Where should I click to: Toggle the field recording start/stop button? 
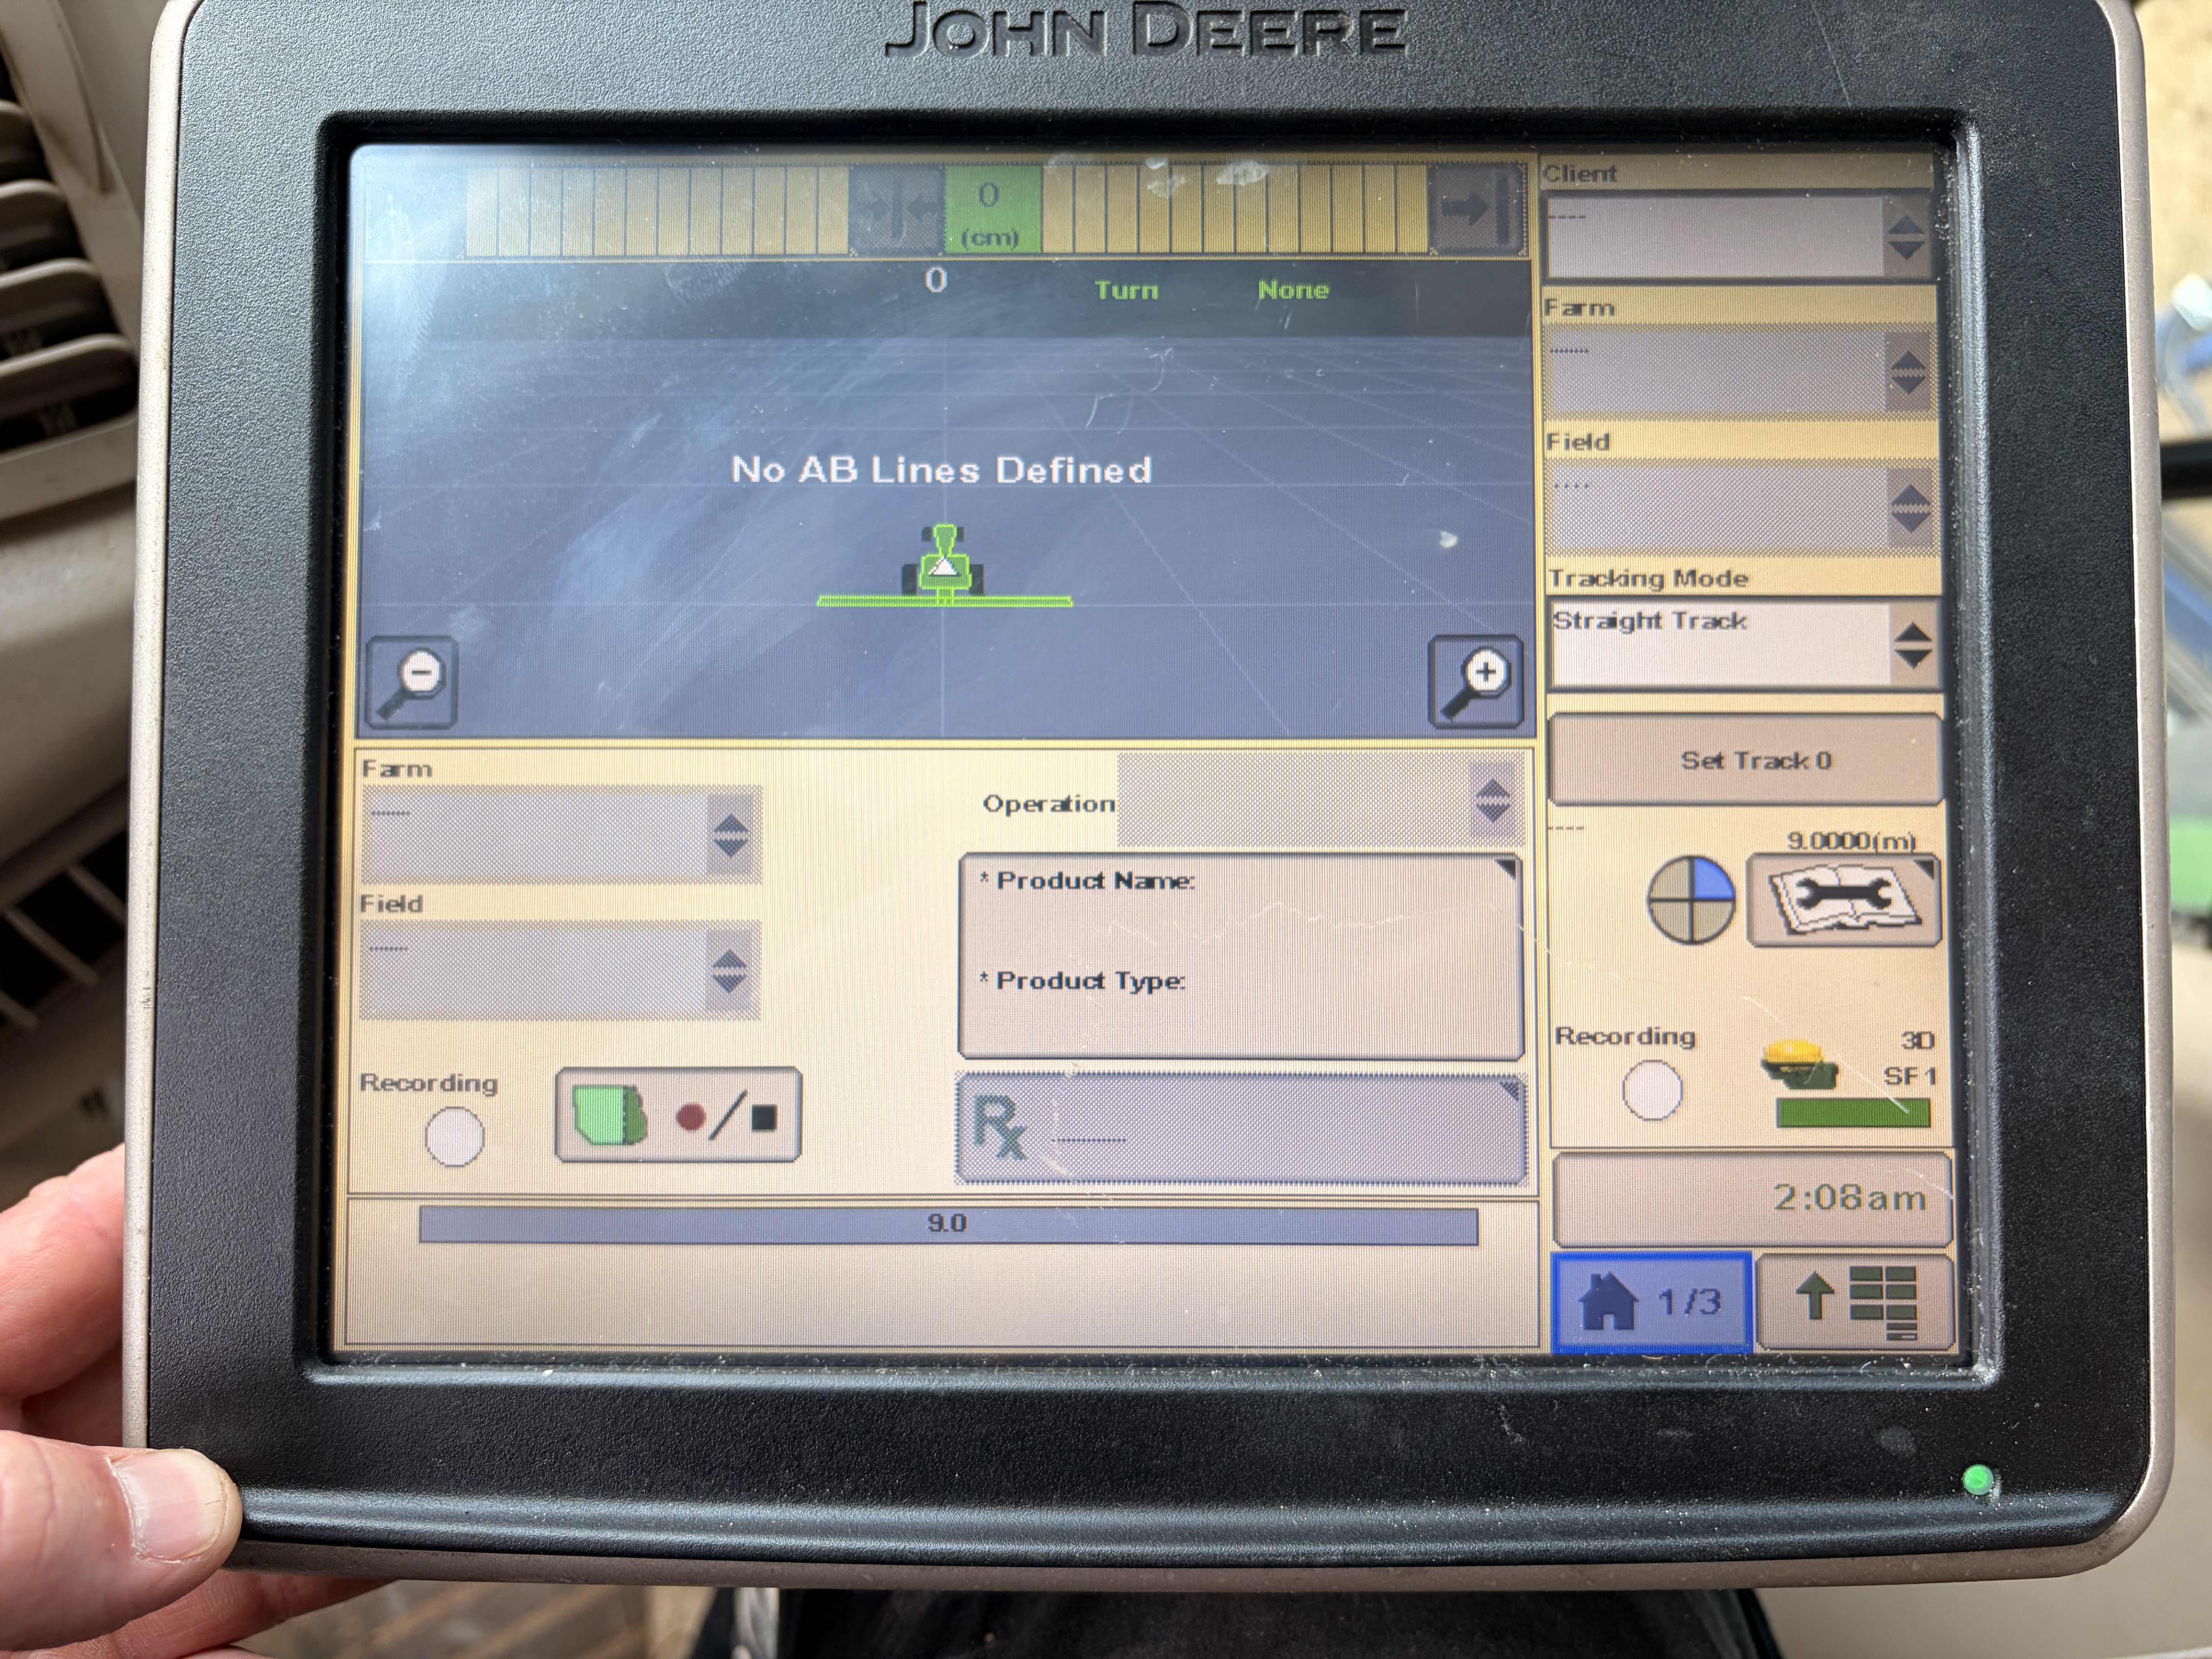(x=678, y=1115)
